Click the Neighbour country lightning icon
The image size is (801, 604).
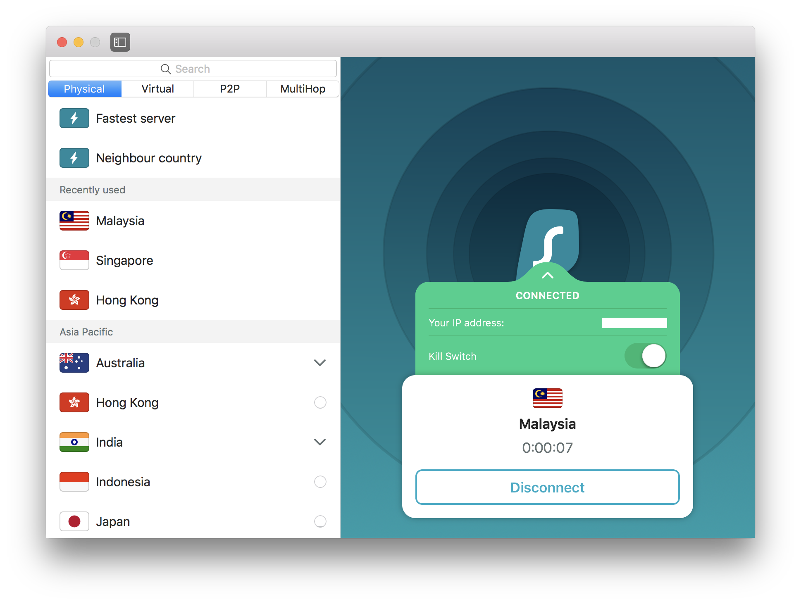tap(74, 158)
